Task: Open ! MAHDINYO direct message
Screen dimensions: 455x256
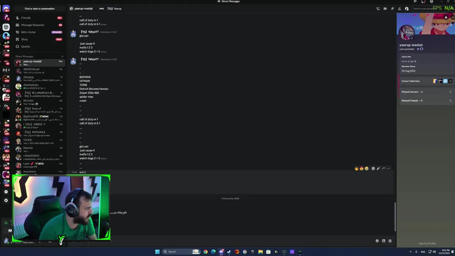Action: coord(39,157)
